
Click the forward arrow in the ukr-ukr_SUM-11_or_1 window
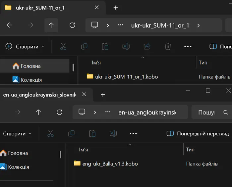tap(30, 25)
